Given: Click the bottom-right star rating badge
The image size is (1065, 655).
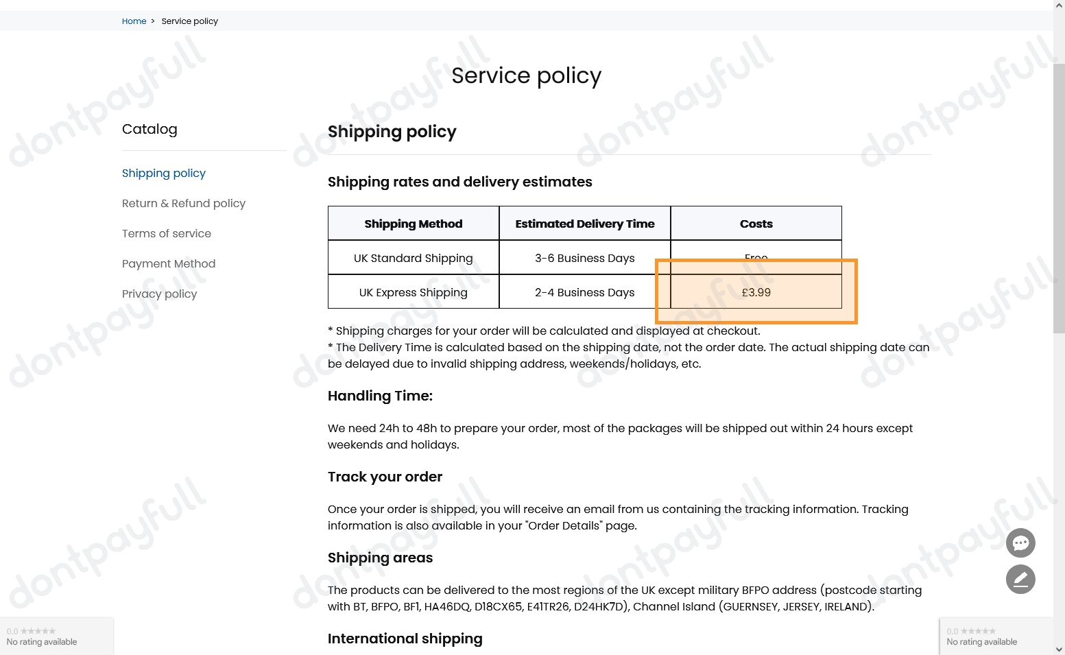Looking at the screenshot, I should point(982,636).
